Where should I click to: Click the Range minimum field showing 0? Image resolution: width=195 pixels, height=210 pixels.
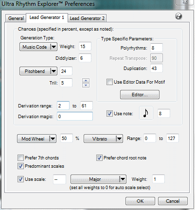(150, 138)
